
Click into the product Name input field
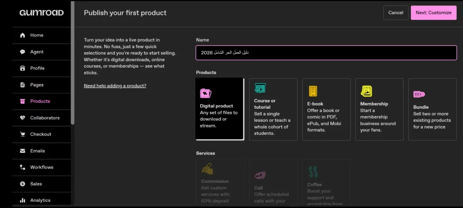point(326,53)
